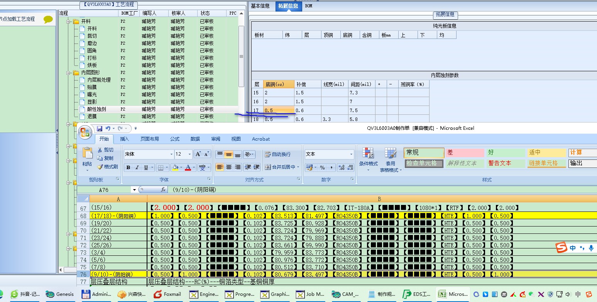
Task: Click accounting number format icon
Action: (x=309, y=168)
